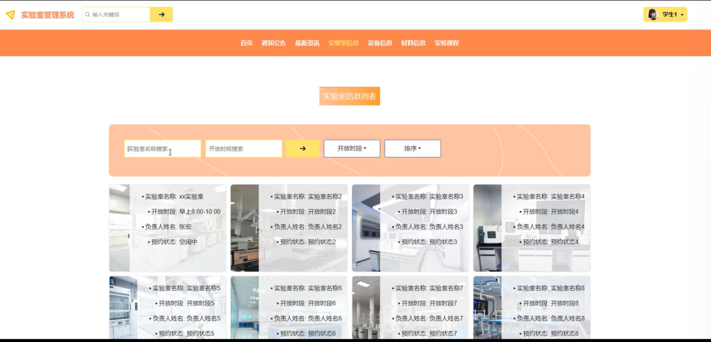Open 设备信息 menu item
Screen dimensions: 711x342
[380, 43]
